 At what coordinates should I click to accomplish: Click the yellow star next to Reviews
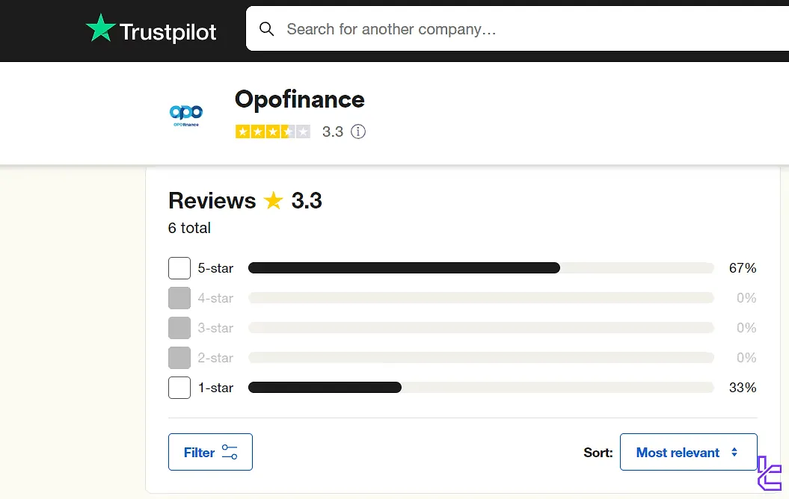click(274, 200)
